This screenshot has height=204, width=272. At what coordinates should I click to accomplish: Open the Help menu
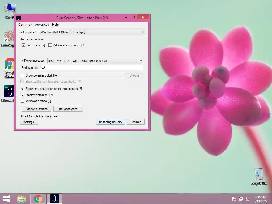point(55,25)
